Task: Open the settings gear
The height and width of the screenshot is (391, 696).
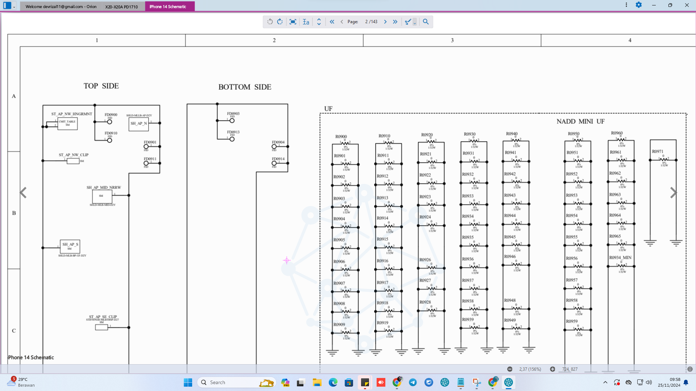Action: point(639,5)
